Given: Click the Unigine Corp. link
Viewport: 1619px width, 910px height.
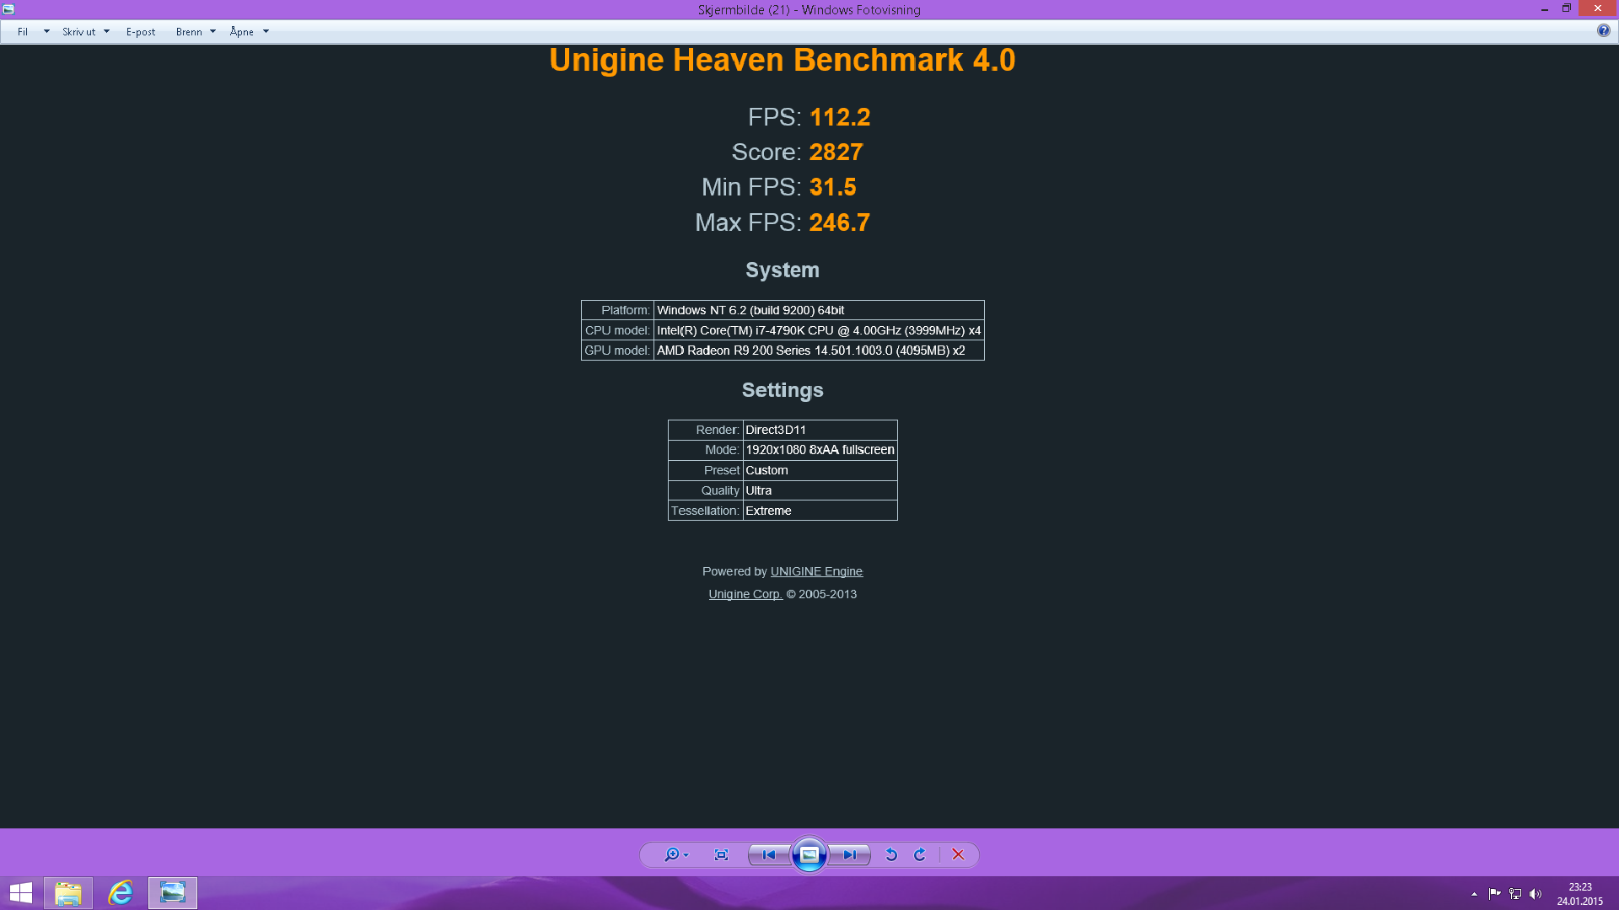Looking at the screenshot, I should point(745,594).
